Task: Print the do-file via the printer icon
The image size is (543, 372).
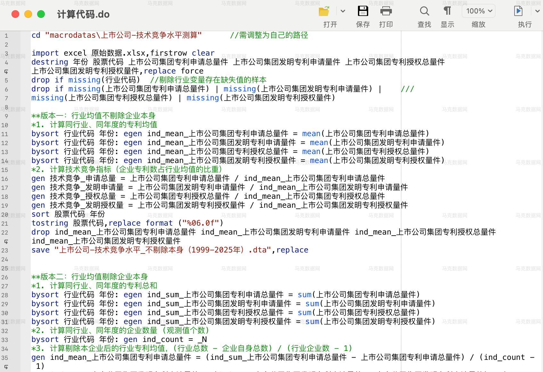Action: click(386, 11)
